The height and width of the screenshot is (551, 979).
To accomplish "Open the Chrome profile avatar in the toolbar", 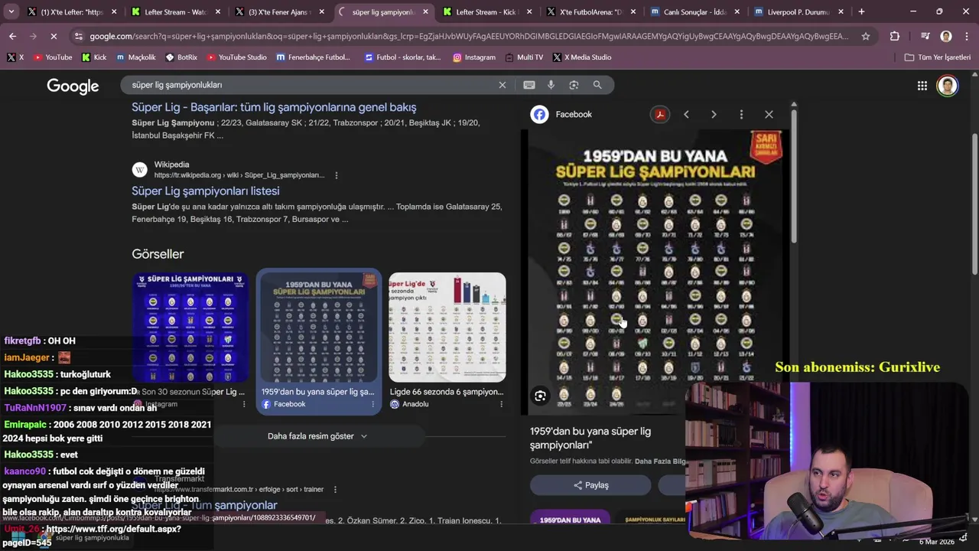I will coord(946,36).
